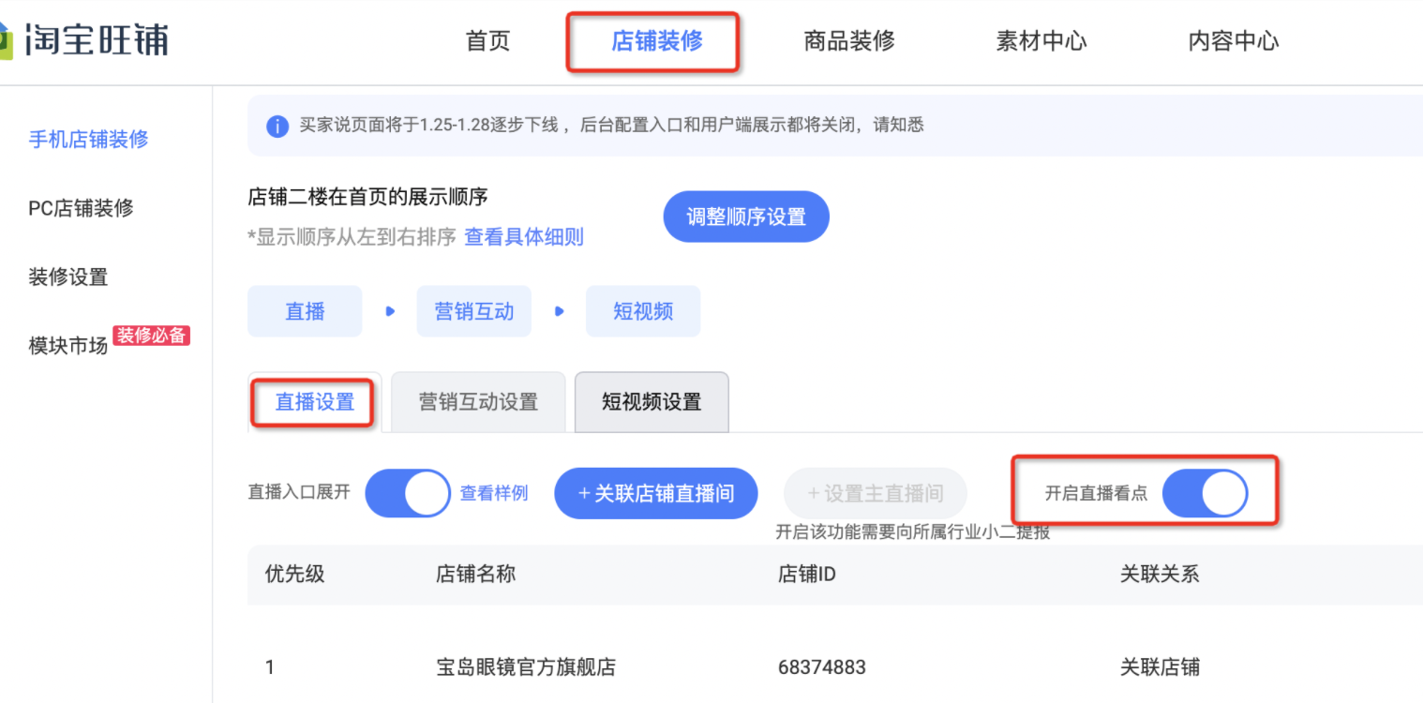This screenshot has height=703, width=1423.
Task: Click arrow icon between 营销互动 and 短视频
Action: tap(559, 311)
